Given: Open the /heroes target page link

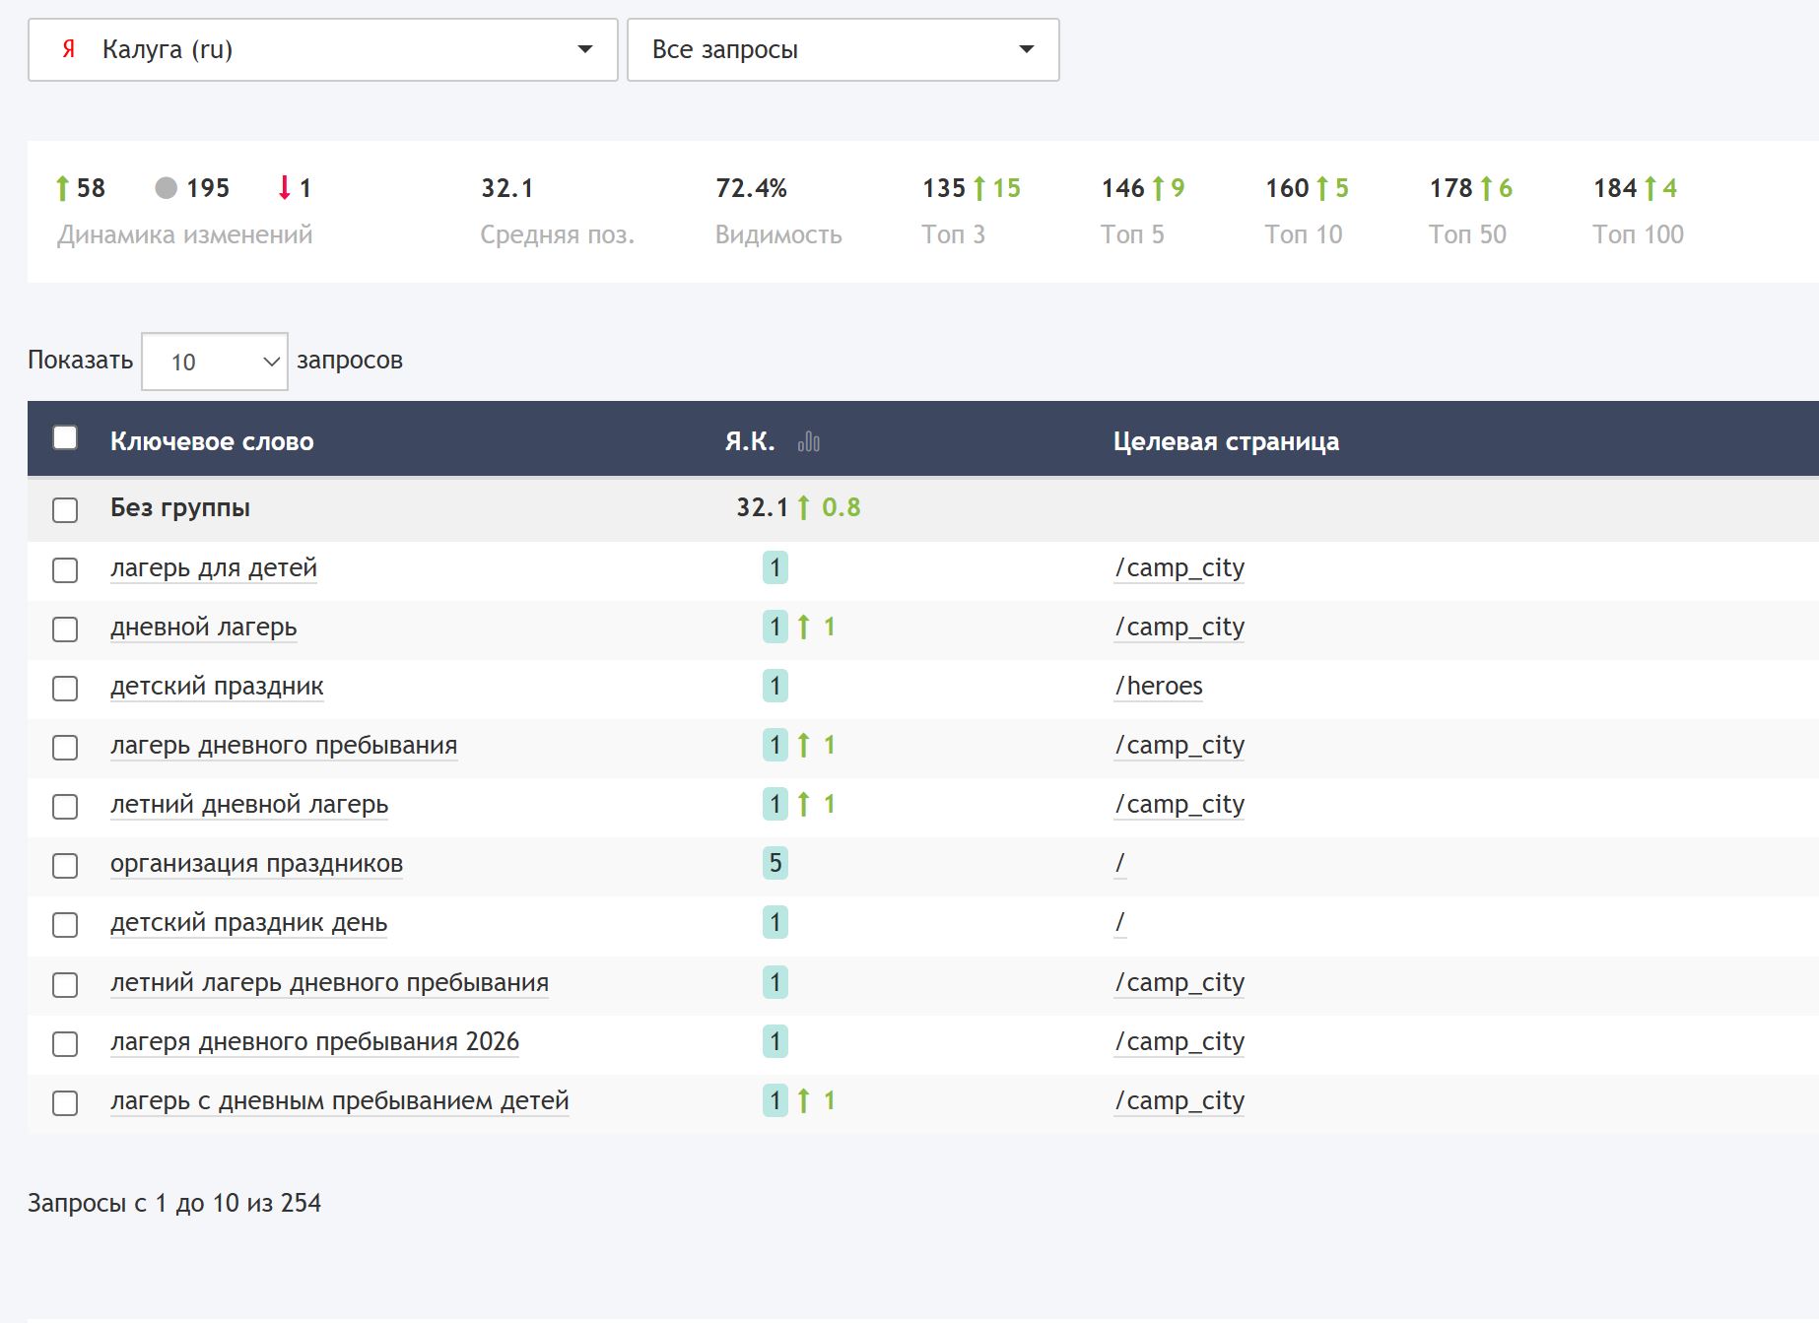Looking at the screenshot, I should [x=1159, y=687].
